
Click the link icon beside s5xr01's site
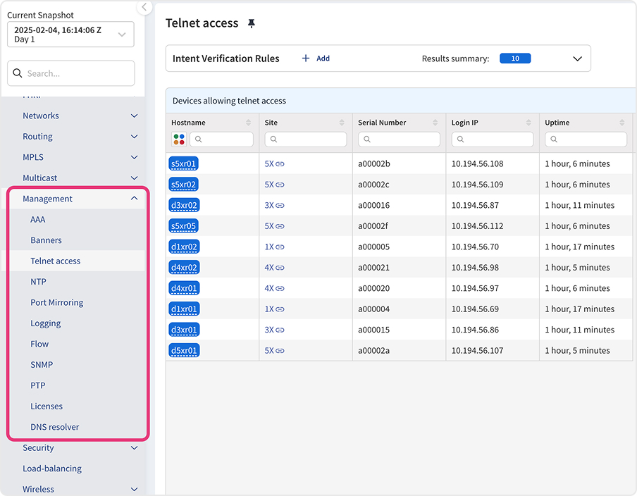coord(280,164)
